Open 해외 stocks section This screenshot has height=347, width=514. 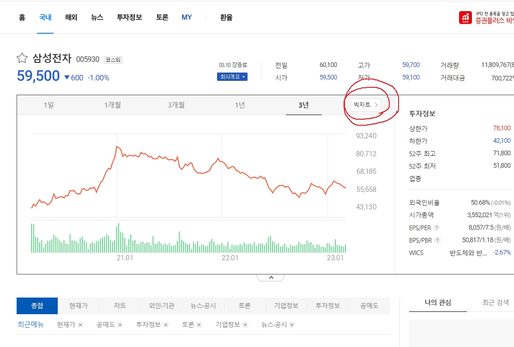[71, 18]
